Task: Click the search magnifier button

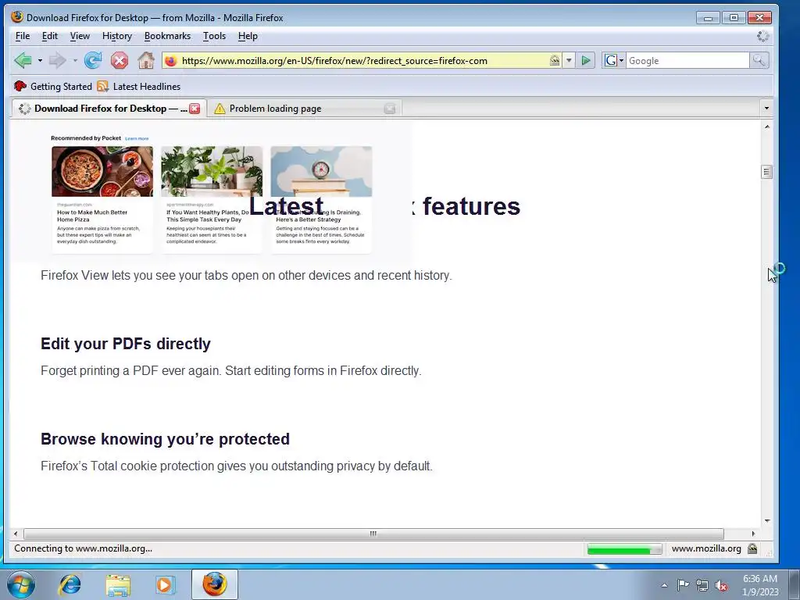Action: pyautogui.click(x=759, y=61)
